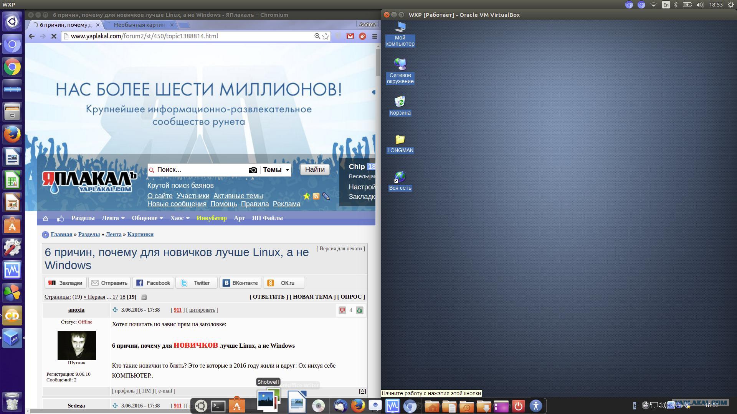Open the system session gear menu
This screenshot has width=737, height=414.
(731, 5)
